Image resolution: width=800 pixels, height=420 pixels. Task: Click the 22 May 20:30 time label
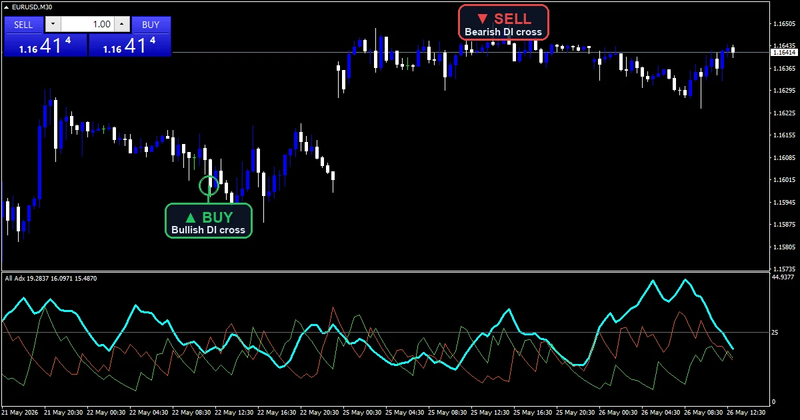[319, 412]
